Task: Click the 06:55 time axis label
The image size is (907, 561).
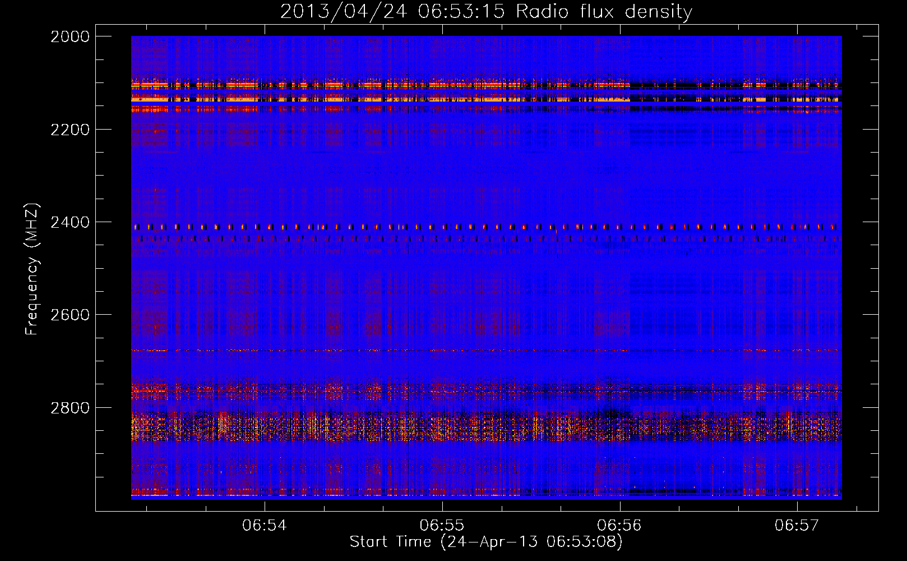Action: (x=442, y=525)
